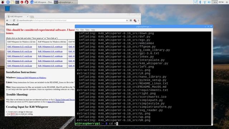
Task: Switch to K40 Whisperer Chromium taskbar entry
Action: [x=42, y=2]
